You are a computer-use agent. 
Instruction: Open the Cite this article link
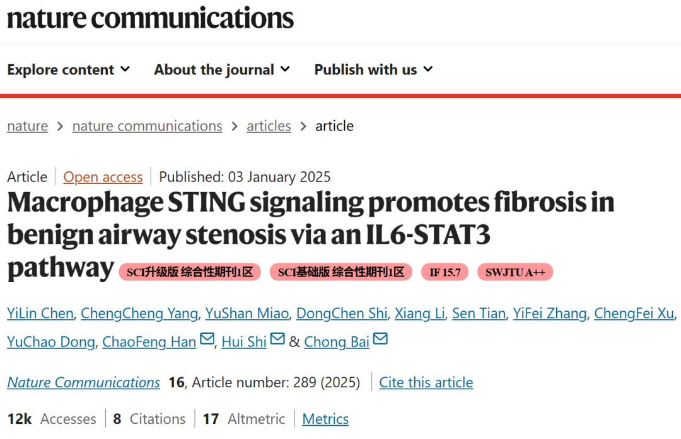[426, 382]
